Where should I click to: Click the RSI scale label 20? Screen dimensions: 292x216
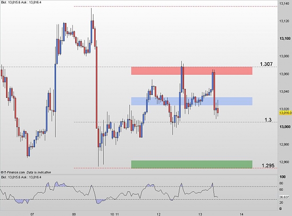281,202
